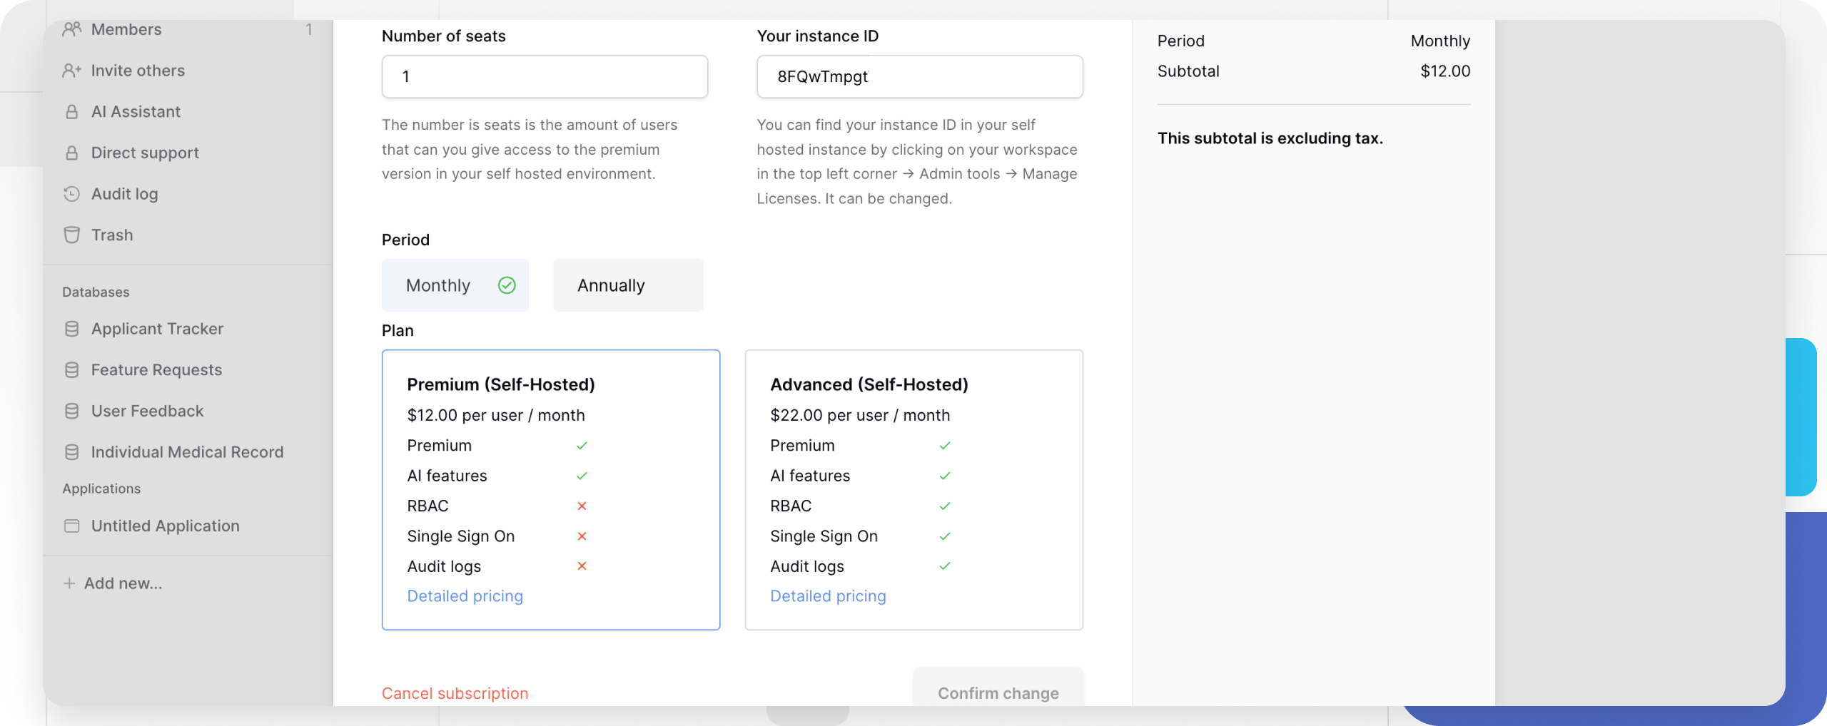Image resolution: width=1827 pixels, height=726 pixels.
Task: Select the Monthly billing period
Action: pyautogui.click(x=455, y=285)
